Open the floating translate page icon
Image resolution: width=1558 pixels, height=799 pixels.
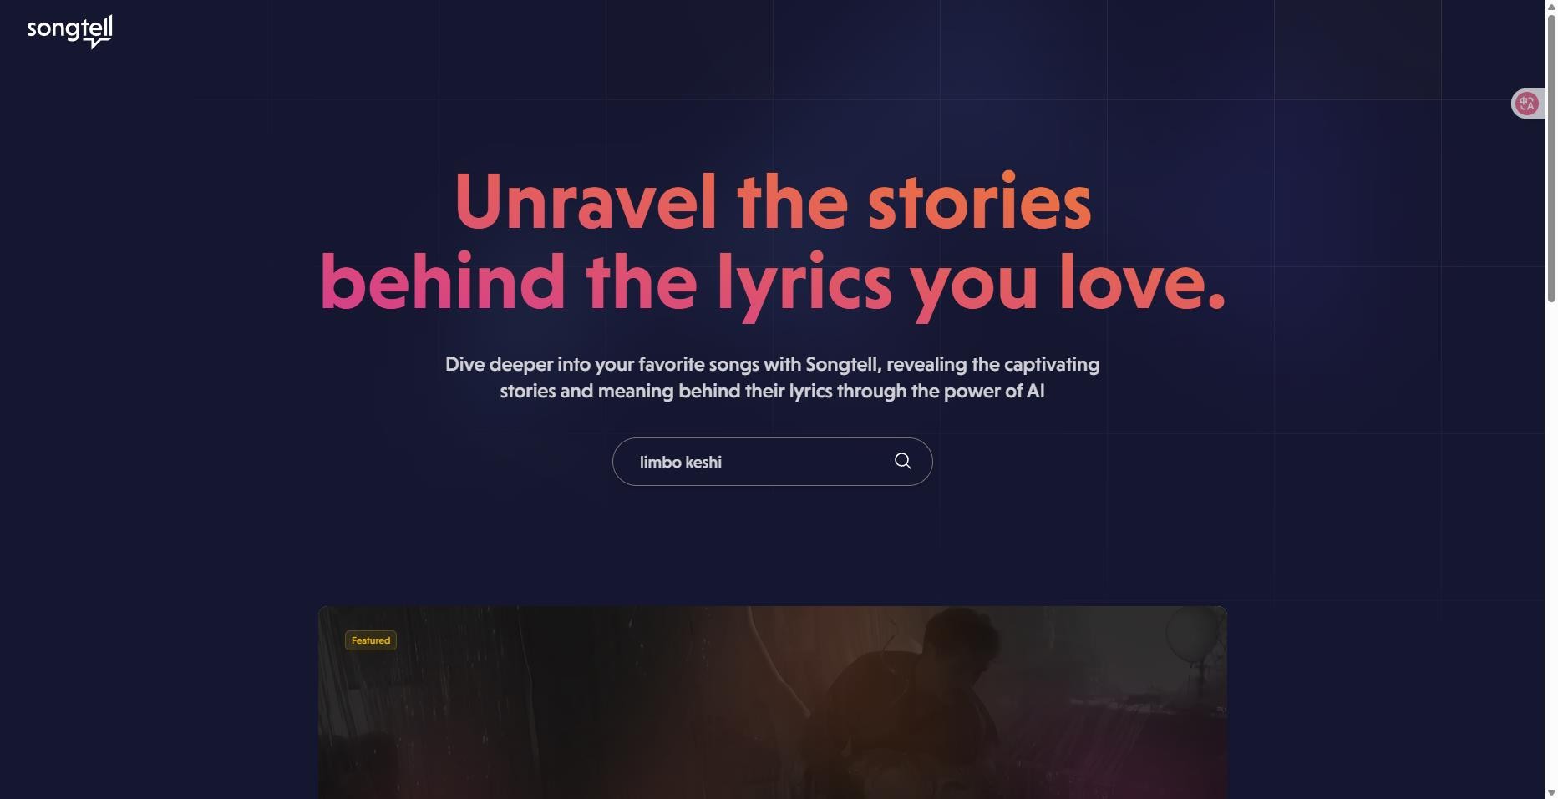tap(1527, 104)
